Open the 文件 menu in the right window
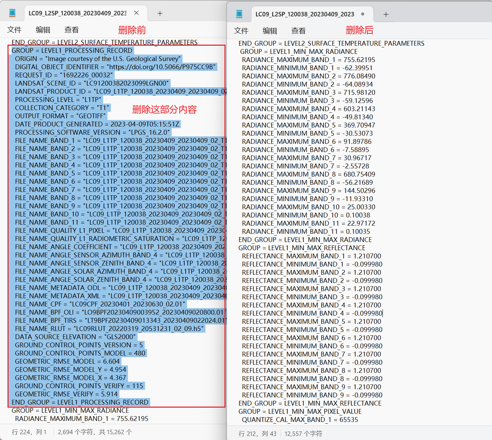Screen dimensions: 492x440 coord(241,31)
